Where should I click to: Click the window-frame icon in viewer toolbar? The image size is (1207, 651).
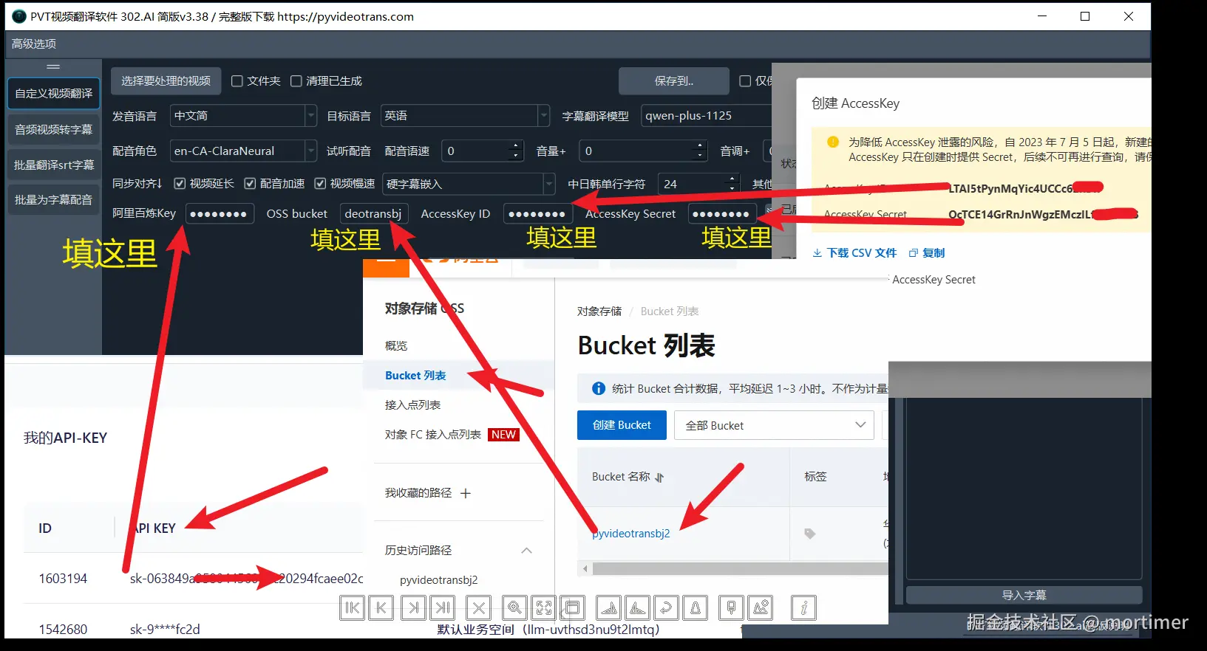point(572,608)
